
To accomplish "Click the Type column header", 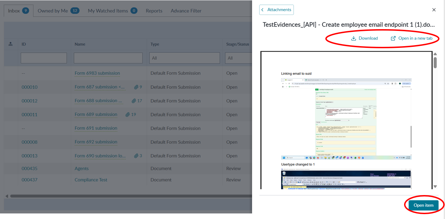I will pos(155,44).
